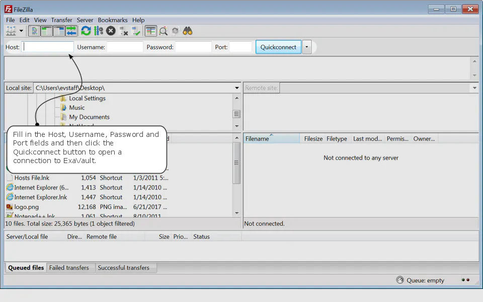Sort remote list by Permissions column
This screenshot has height=302, width=483.
coord(397,139)
